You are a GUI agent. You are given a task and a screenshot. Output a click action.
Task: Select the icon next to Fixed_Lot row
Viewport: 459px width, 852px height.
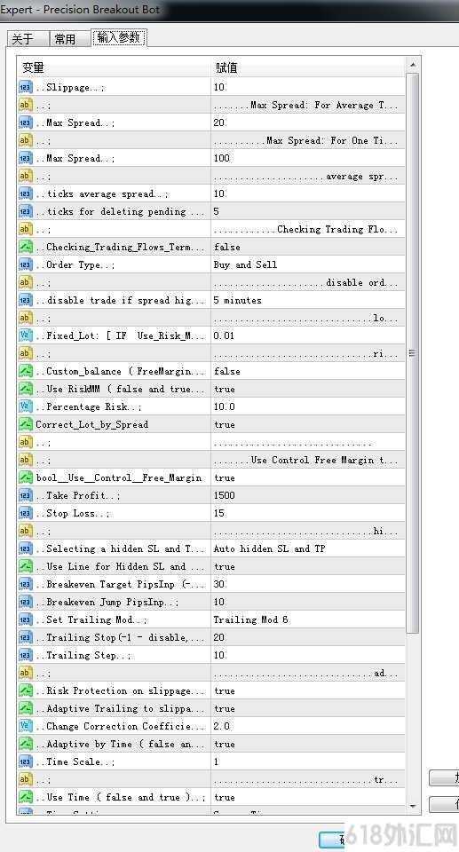[x=26, y=335]
